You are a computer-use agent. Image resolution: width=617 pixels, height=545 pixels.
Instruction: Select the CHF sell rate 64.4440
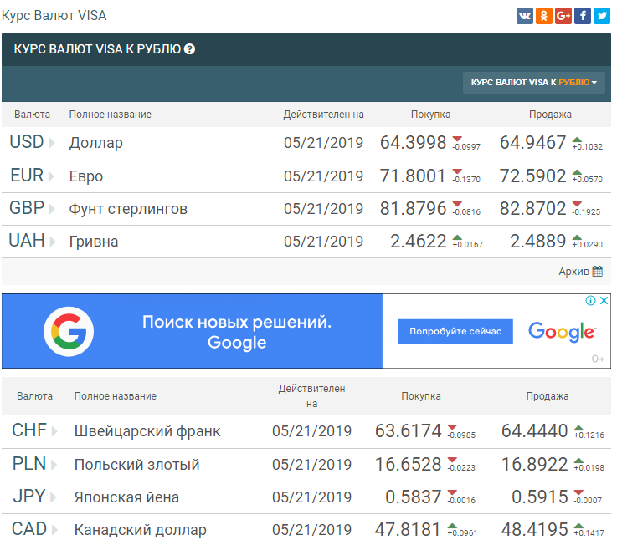tap(534, 431)
